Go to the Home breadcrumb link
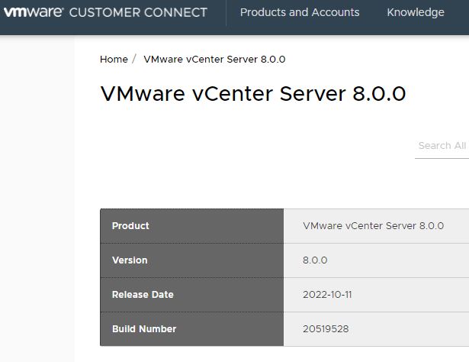The width and height of the screenshot is (469, 362). pos(114,60)
